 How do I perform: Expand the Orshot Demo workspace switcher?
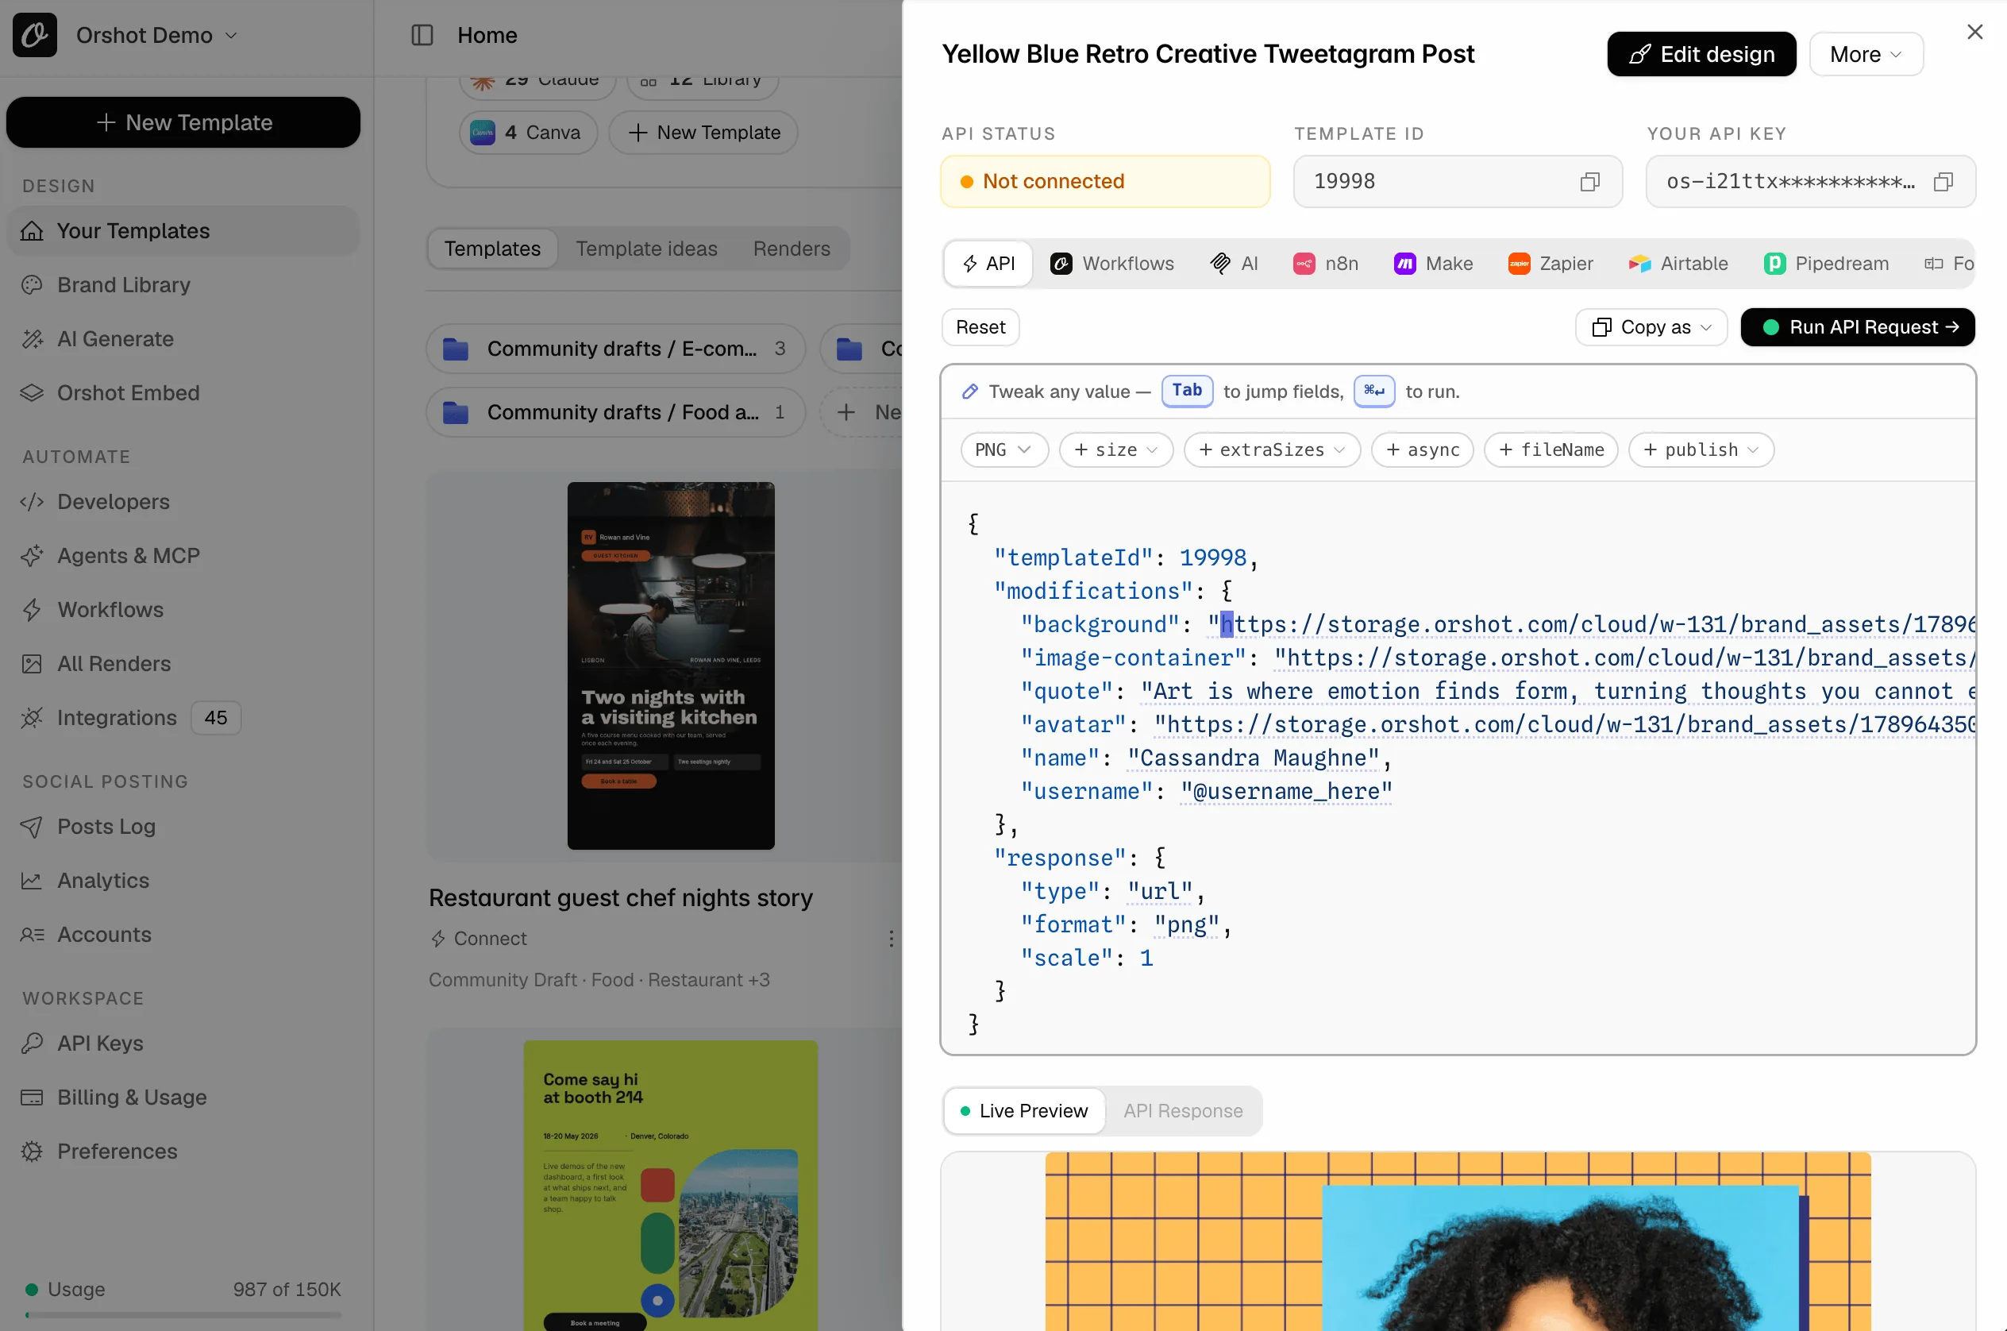pos(157,35)
